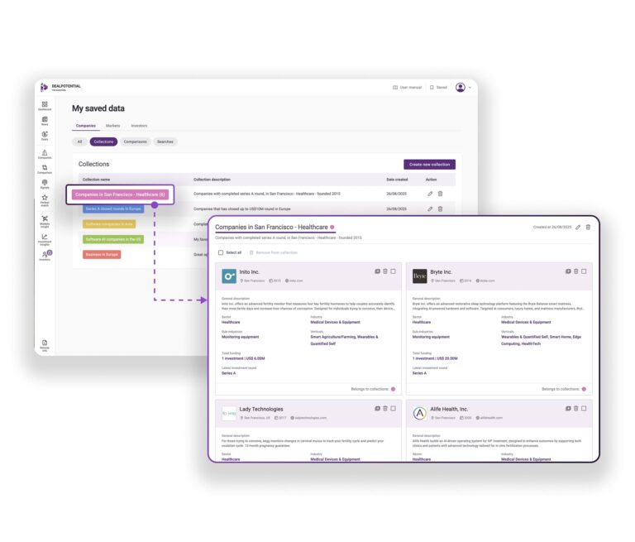The height and width of the screenshot is (542, 635).
Task: Click compare icon on Lady Technologies card
Action: pos(376,408)
